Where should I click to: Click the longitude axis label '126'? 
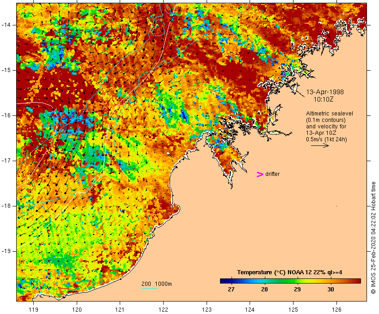click(336, 309)
